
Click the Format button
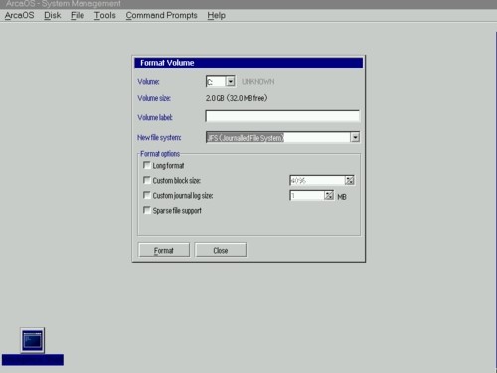164,250
